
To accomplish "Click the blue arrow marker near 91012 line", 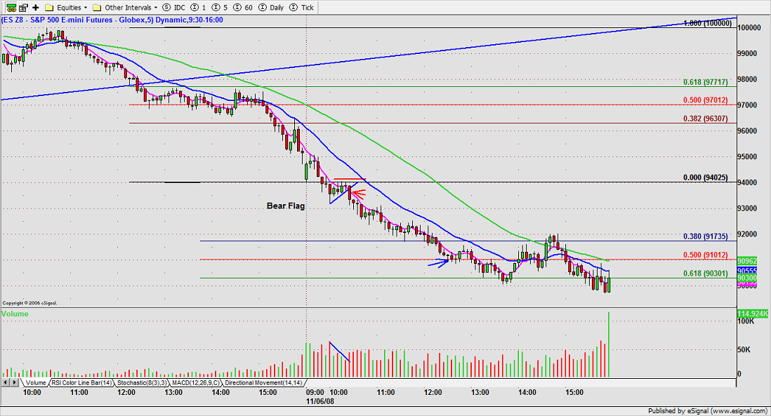I will [438, 262].
